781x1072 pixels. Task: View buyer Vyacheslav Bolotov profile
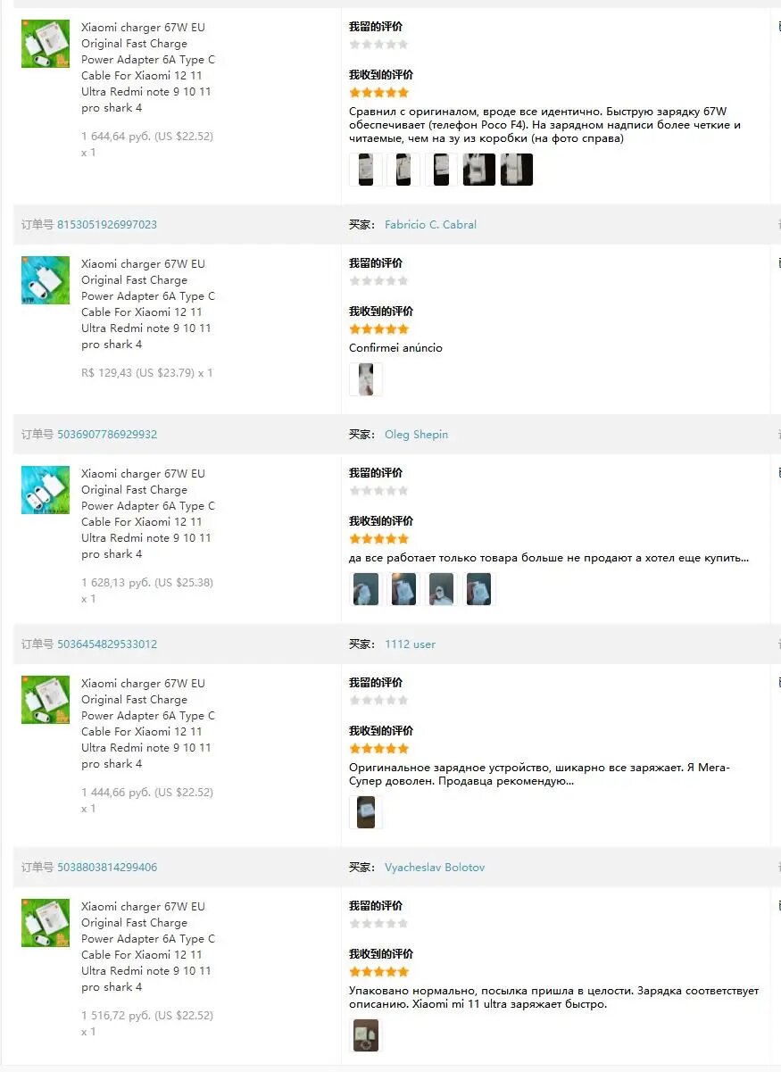tap(435, 868)
